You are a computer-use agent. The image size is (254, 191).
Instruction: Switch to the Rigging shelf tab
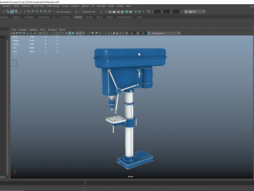[x=16, y=17]
